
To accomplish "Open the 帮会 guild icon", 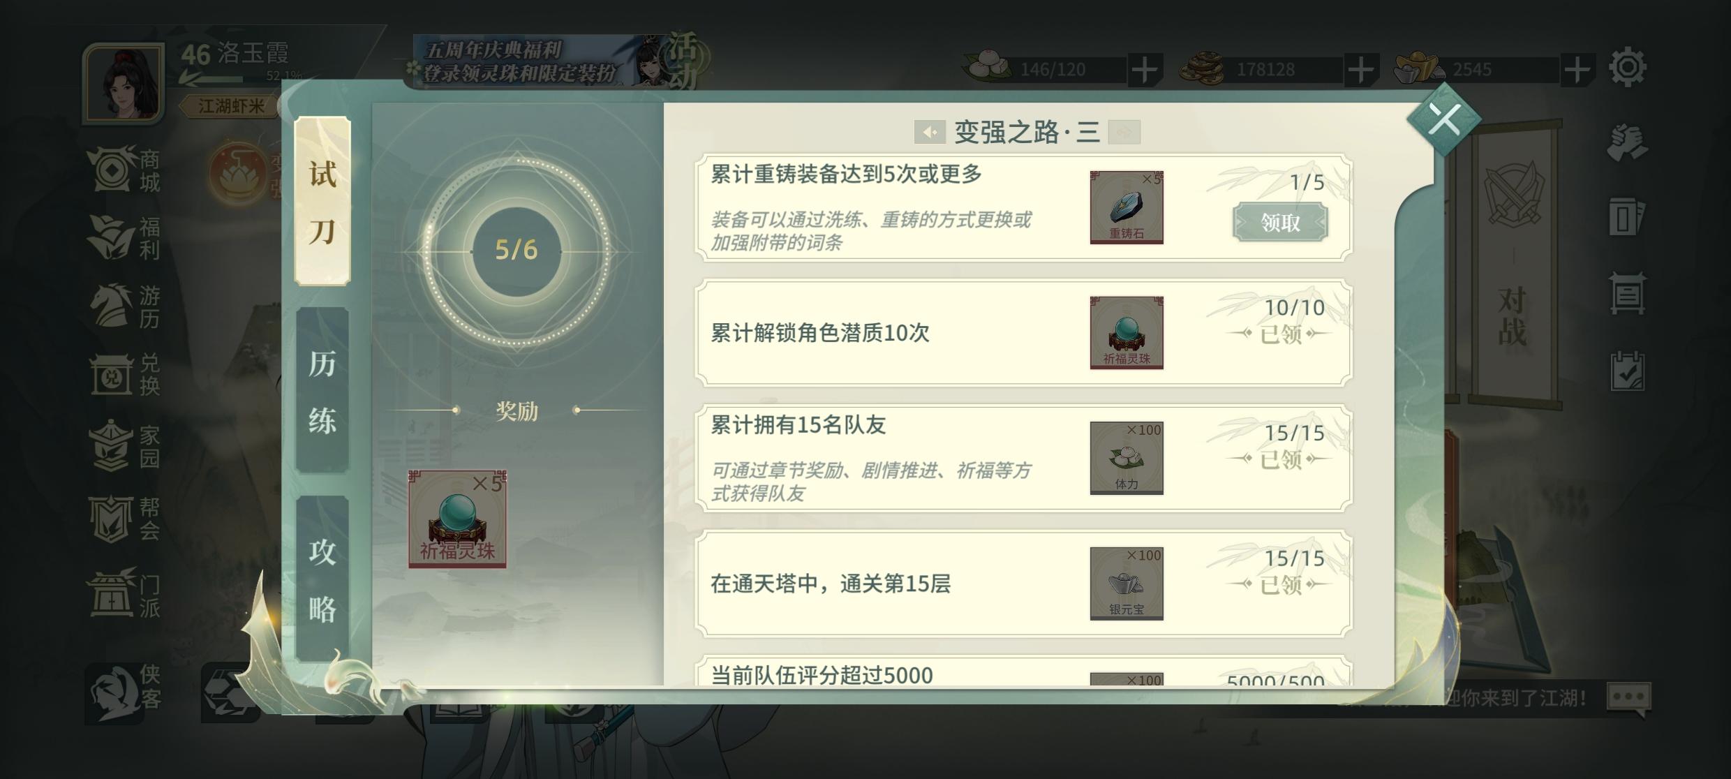I will [124, 519].
